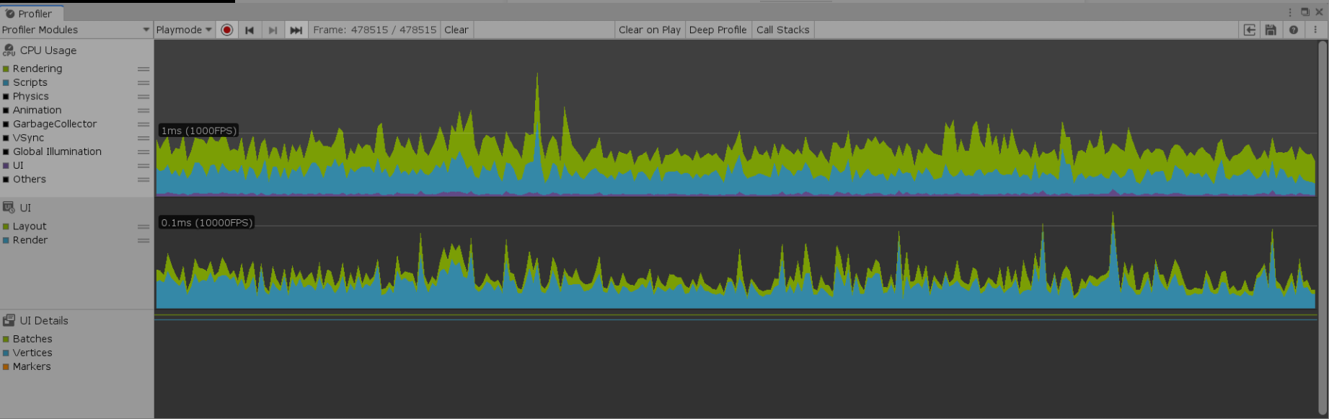Screen dimensions: 1329x419
Task: Load profiler data from file icon
Action: pos(1250,30)
